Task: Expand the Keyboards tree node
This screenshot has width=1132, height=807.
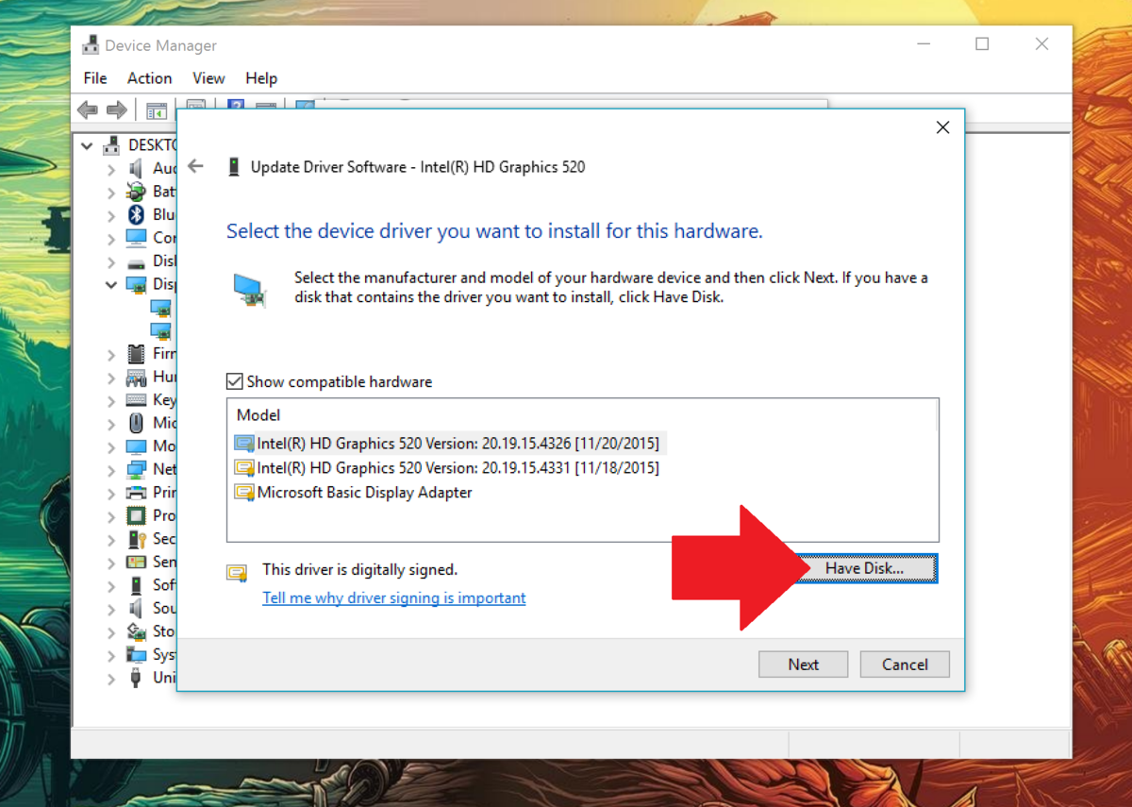Action: [x=111, y=401]
